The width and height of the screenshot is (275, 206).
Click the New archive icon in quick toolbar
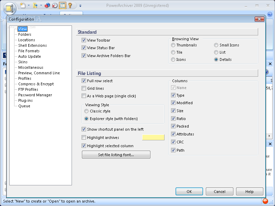[x=23, y=6]
